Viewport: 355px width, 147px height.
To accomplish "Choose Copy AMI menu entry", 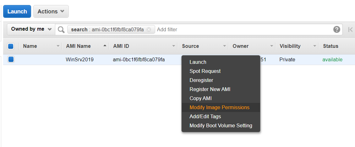I will coord(200,98).
